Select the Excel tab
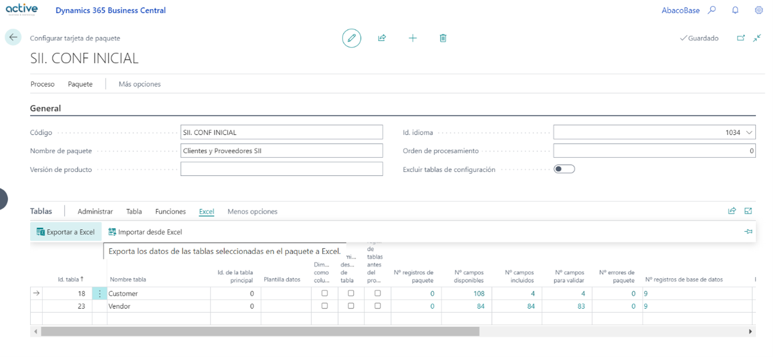 [207, 212]
